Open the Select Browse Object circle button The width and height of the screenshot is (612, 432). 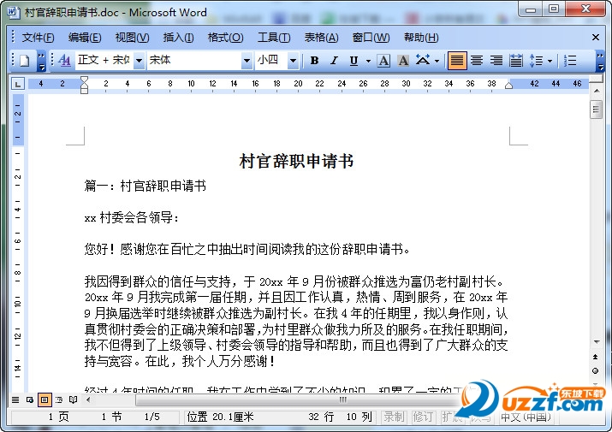595,370
